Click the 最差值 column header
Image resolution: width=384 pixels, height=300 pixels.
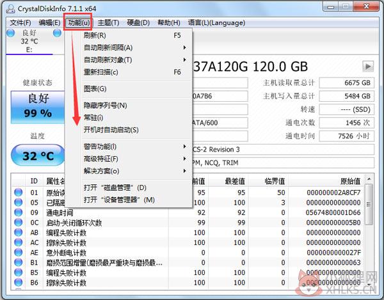228,181
